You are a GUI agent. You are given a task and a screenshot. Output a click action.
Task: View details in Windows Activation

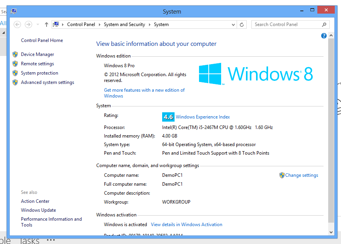click(186, 225)
